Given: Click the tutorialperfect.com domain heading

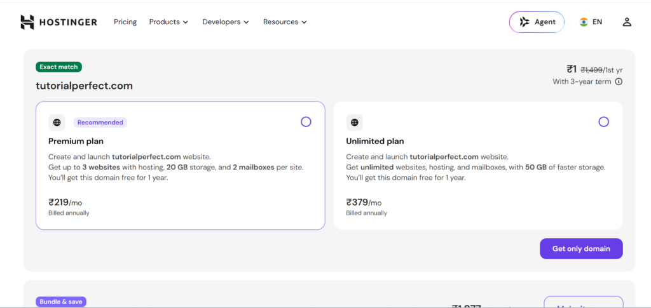Looking at the screenshot, I should click(85, 86).
